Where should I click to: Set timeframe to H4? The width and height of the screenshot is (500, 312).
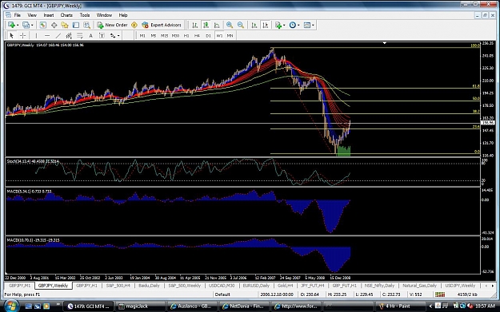(197, 36)
